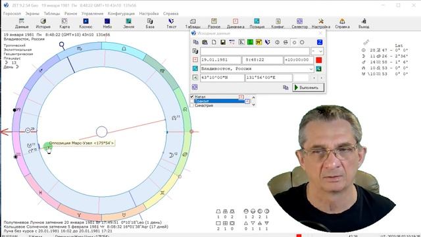The width and height of the screenshot is (421, 237).
Task: Click the red color square beside timezone
Action: point(318,60)
